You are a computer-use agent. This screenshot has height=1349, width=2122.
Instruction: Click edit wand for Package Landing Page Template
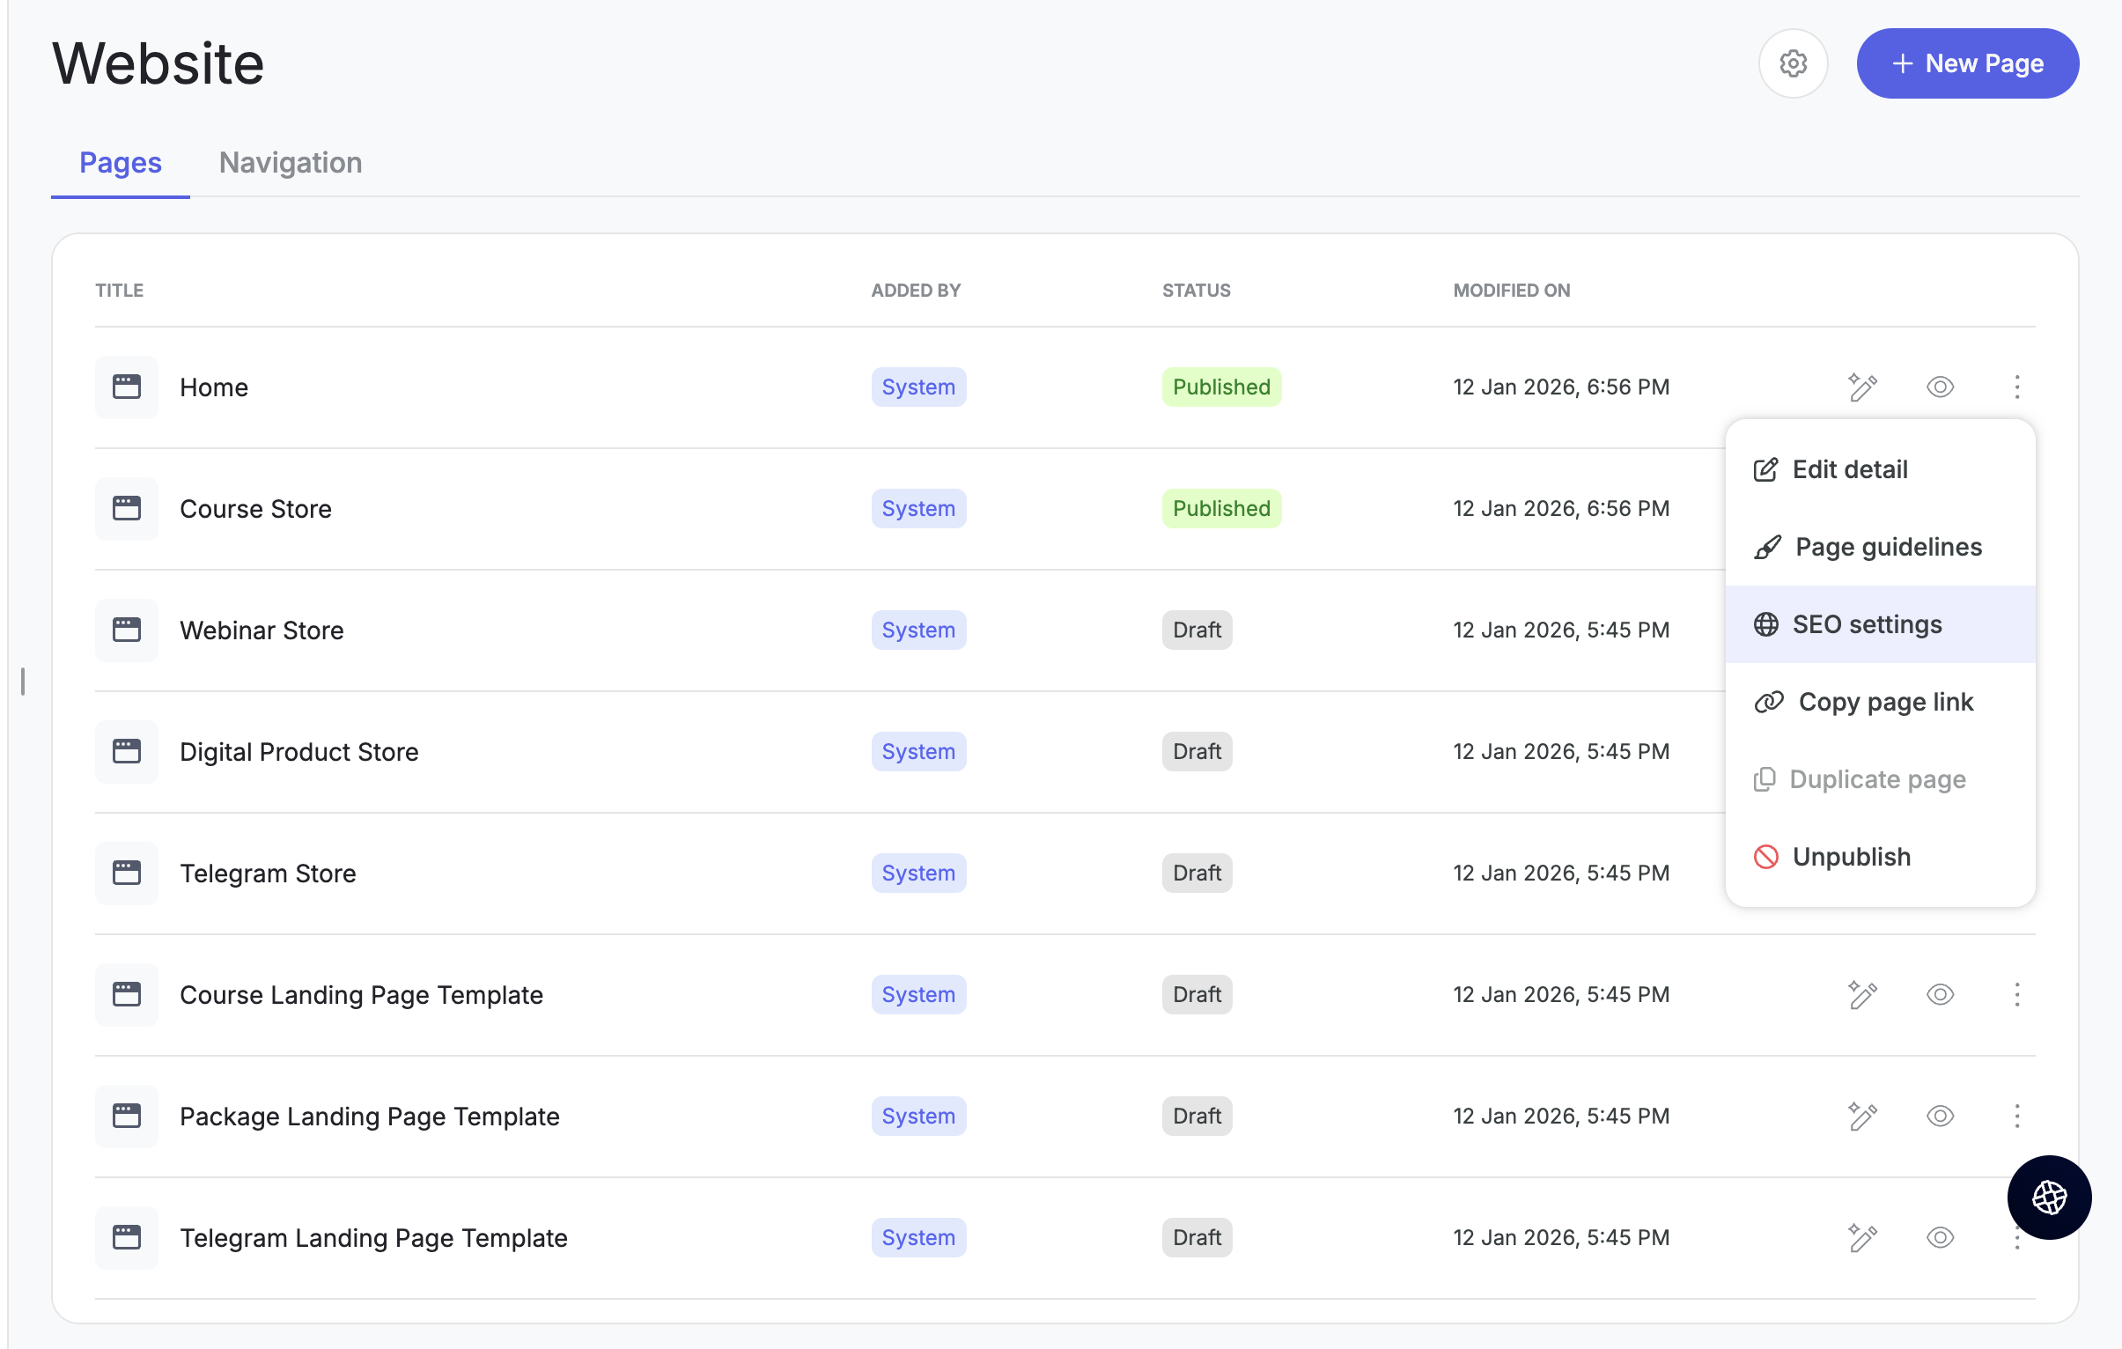point(1862,1117)
